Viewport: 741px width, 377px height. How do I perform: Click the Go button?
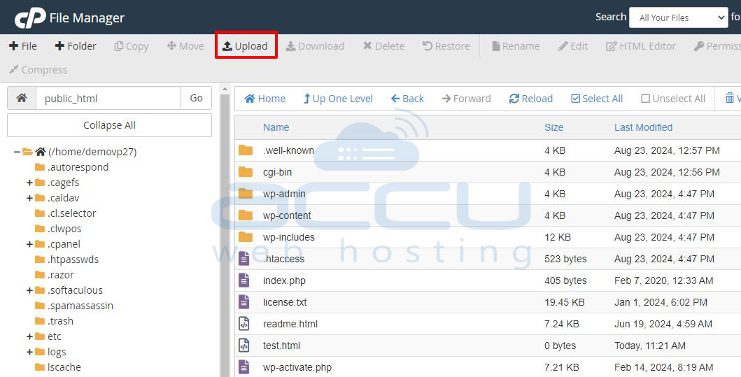pos(196,98)
